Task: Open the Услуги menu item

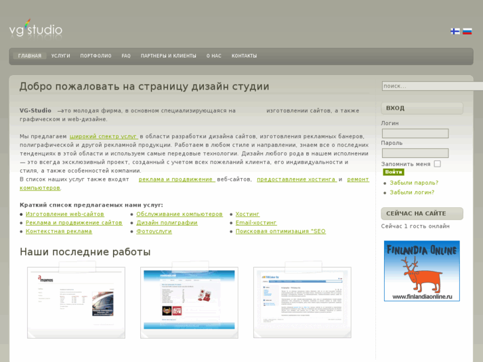Action: pyautogui.click(x=60, y=56)
